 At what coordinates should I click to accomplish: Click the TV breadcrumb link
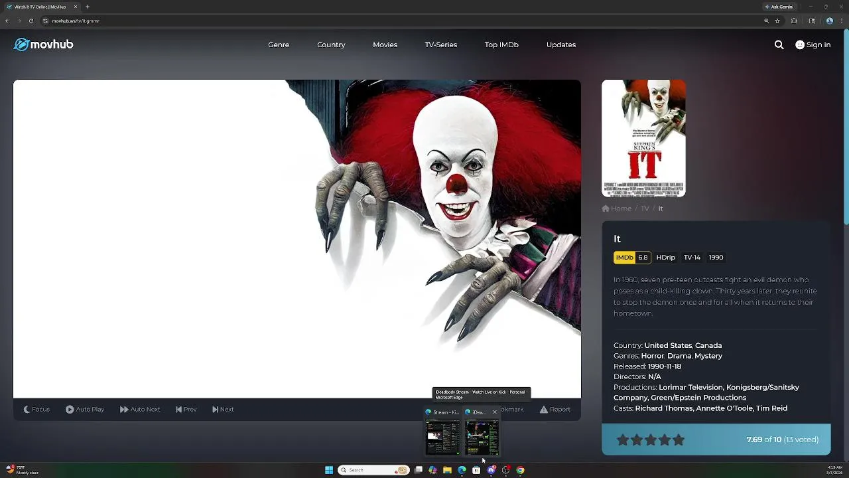(645, 208)
